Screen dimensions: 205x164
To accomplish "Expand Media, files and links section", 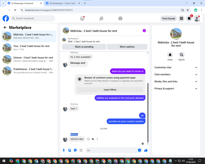I will [x=176, y=82].
